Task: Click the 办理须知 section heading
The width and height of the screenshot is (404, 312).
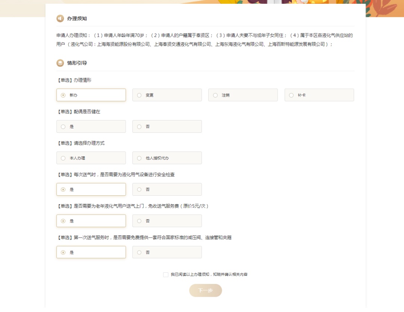Action: pyautogui.click(x=77, y=19)
